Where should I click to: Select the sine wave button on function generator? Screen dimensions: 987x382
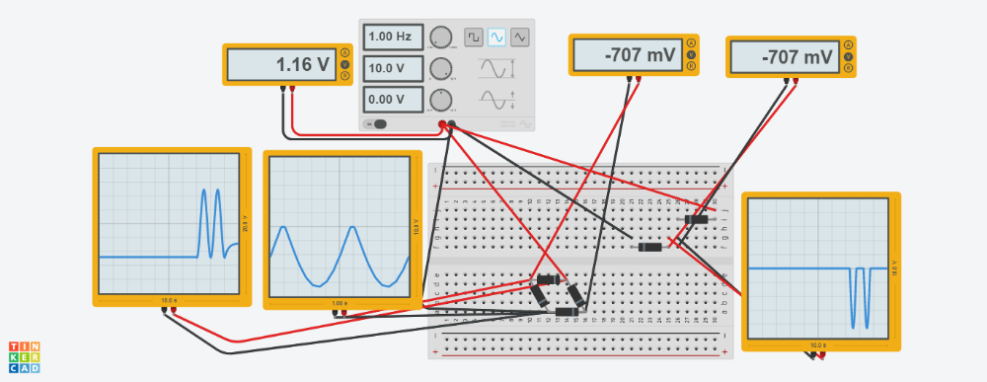point(496,38)
